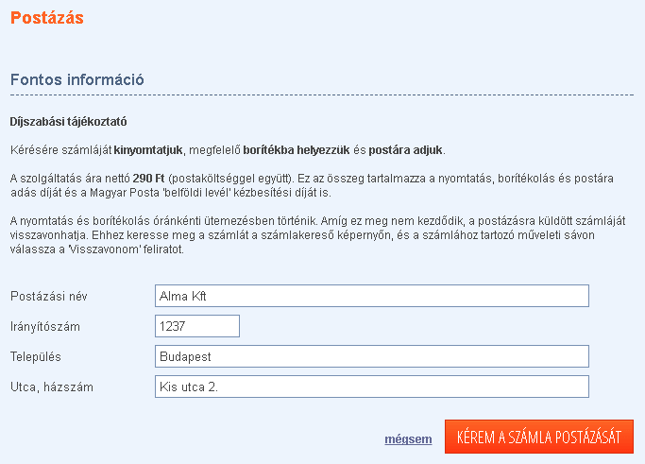Click the Utca, házszám address field
The height and width of the screenshot is (464, 645).
[x=371, y=387]
